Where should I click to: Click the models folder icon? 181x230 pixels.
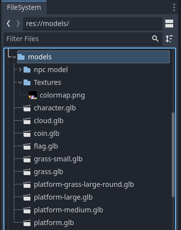tap(21, 57)
